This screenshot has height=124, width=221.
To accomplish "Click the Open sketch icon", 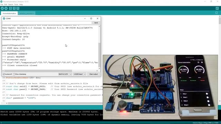I will click(14, 8).
